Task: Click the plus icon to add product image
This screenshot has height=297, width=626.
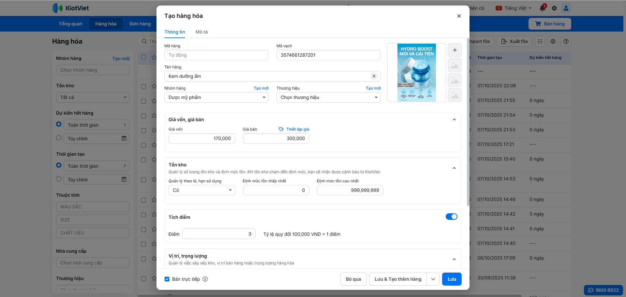Action: tap(455, 50)
